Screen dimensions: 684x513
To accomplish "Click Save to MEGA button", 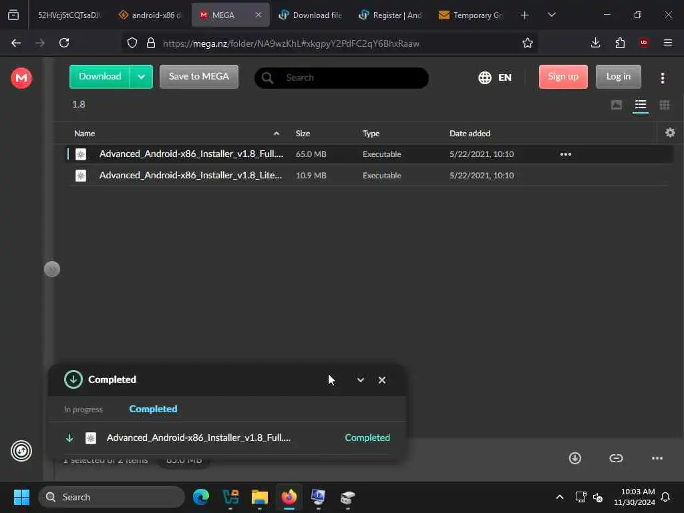I will point(199,77).
